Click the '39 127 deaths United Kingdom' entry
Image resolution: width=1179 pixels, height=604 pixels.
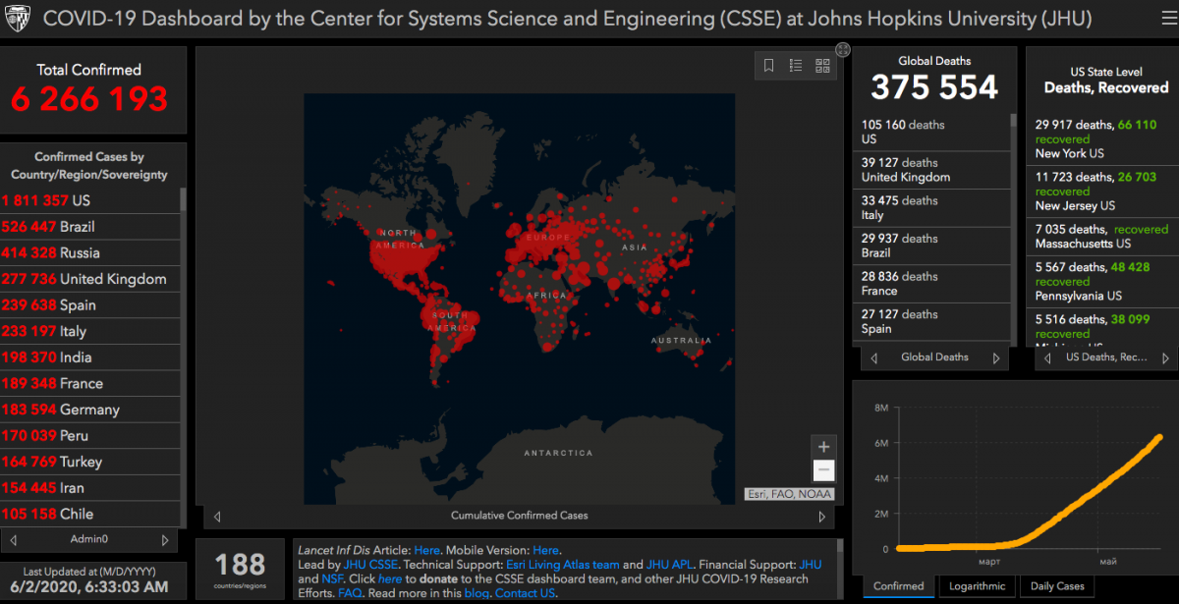coord(931,170)
